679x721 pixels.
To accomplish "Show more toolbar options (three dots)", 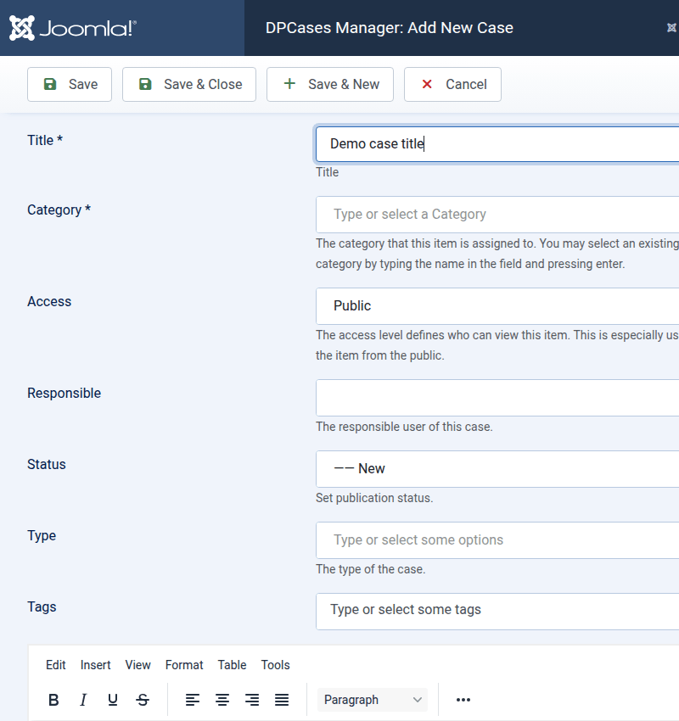I will tap(463, 700).
